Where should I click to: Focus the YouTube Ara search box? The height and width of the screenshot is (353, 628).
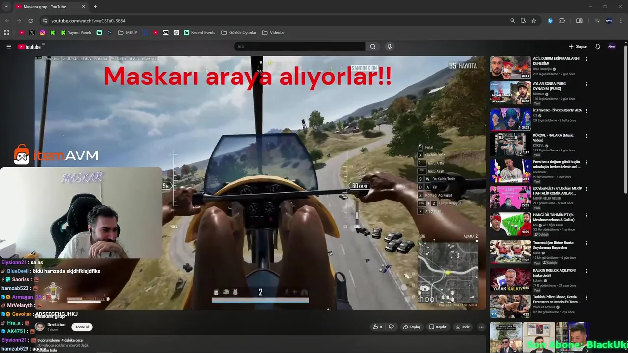[x=299, y=47]
